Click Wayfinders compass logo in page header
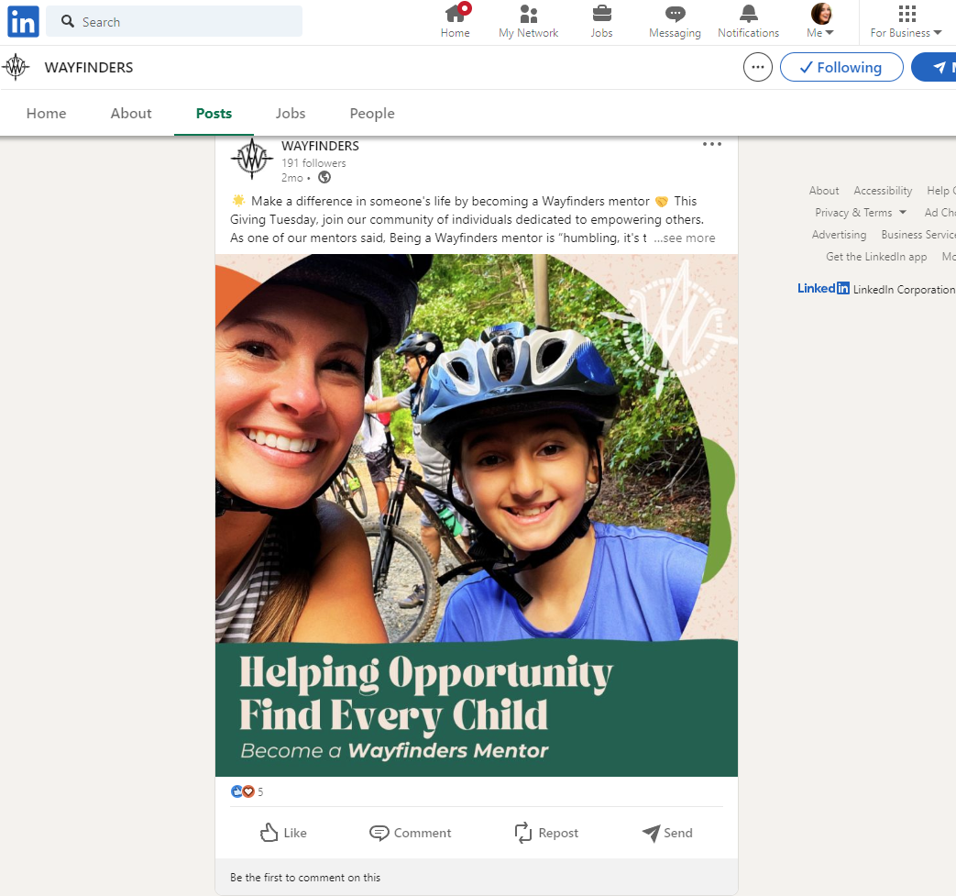 (x=16, y=67)
